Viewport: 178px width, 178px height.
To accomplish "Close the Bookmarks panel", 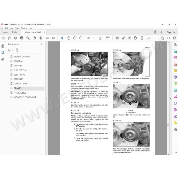I will coord(41,44).
